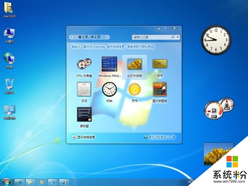Select the 时钟 clock gadget
The height and width of the screenshot is (186, 248).
pos(109,92)
